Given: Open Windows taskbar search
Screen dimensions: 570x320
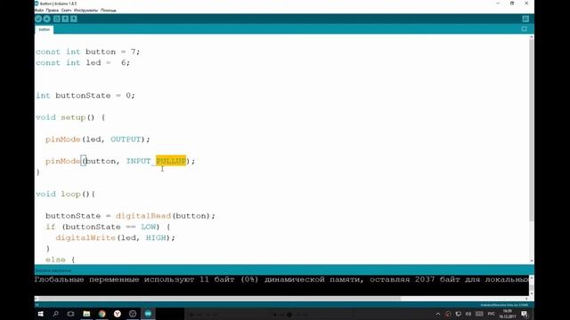Looking at the screenshot, I should point(55,314).
